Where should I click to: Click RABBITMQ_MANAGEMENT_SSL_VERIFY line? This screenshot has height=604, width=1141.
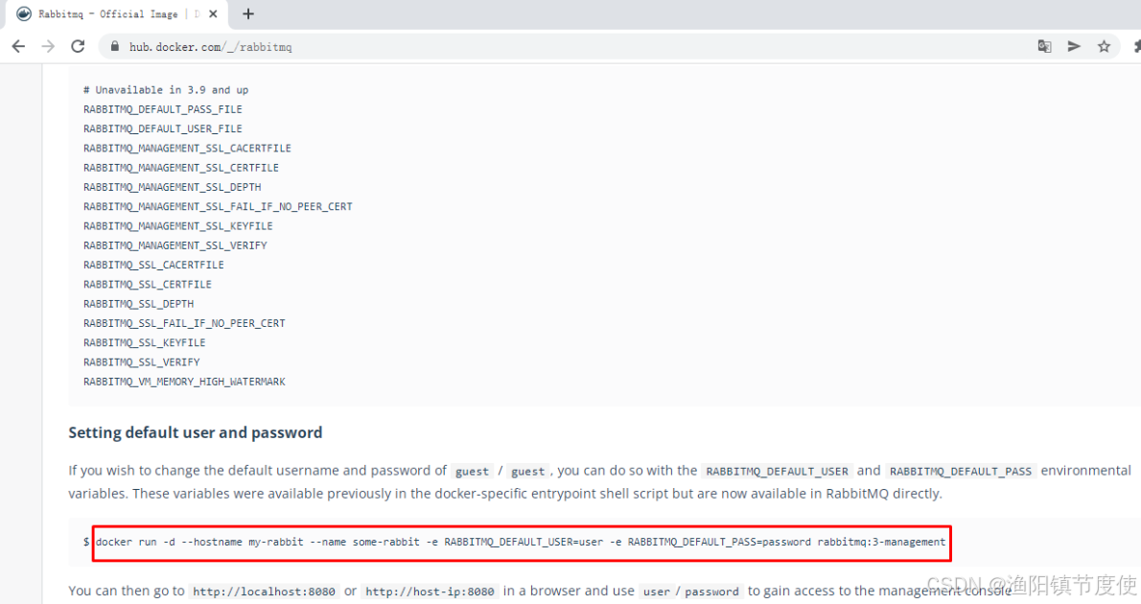coord(175,246)
